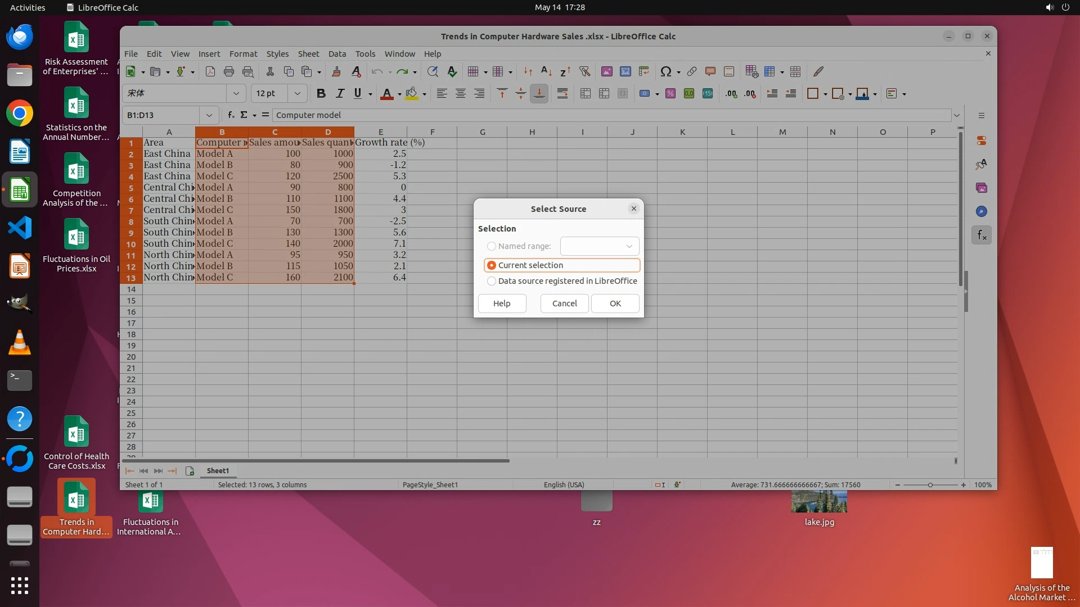The width and height of the screenshot is (1080, 607).
Task: Expand the Named range dropdown list
Action: click(x=629, y=246)
